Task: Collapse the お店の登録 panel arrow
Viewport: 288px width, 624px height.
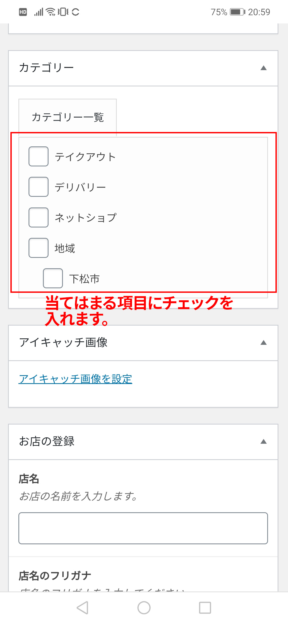Action: 263,442
